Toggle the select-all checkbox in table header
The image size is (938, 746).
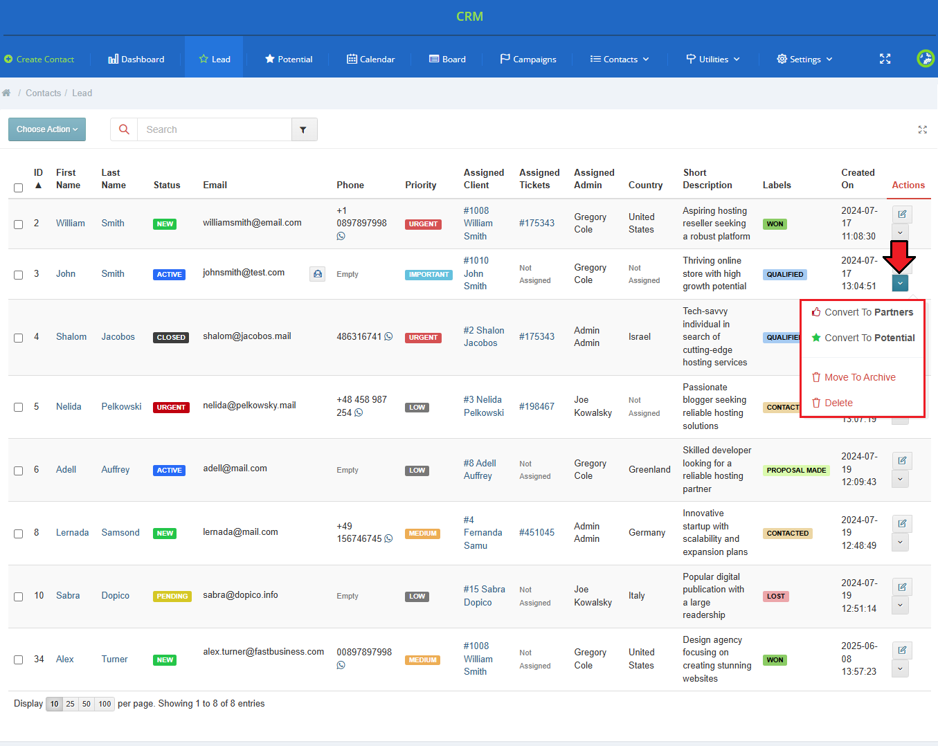tap(19, 188)
